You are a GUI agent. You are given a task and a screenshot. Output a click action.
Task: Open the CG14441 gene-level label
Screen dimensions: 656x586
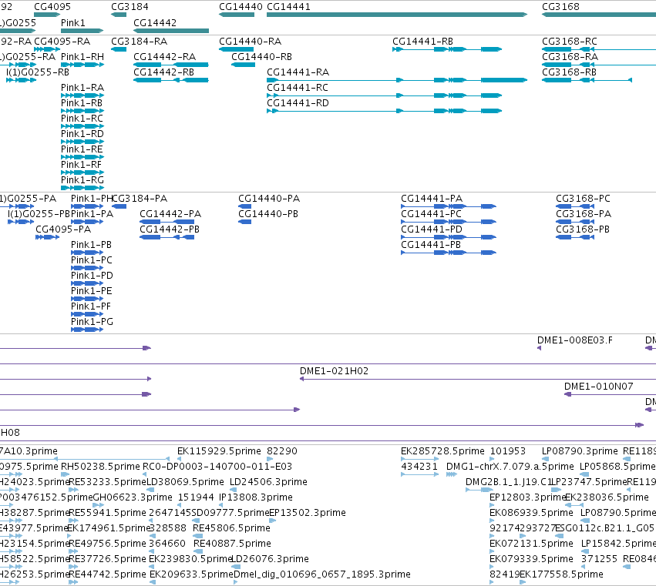click(288, 7)
